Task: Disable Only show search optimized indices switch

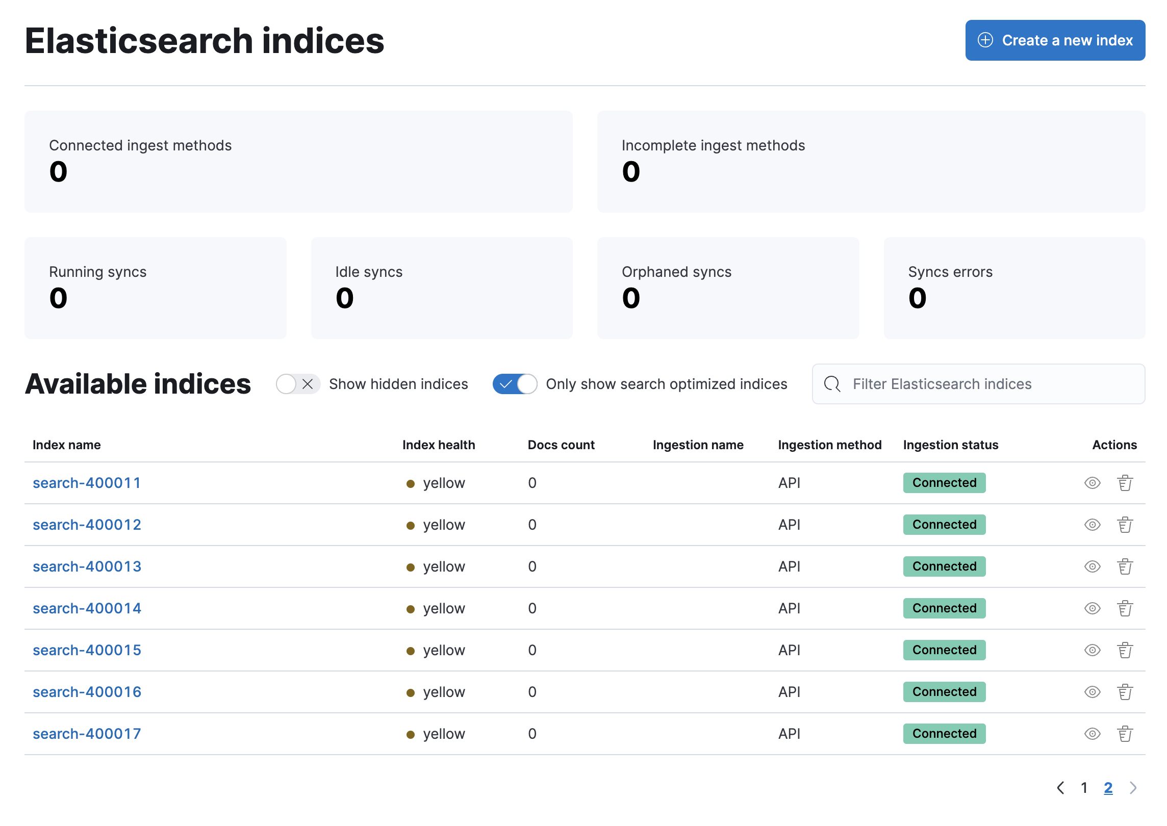Action: (515, 384)
